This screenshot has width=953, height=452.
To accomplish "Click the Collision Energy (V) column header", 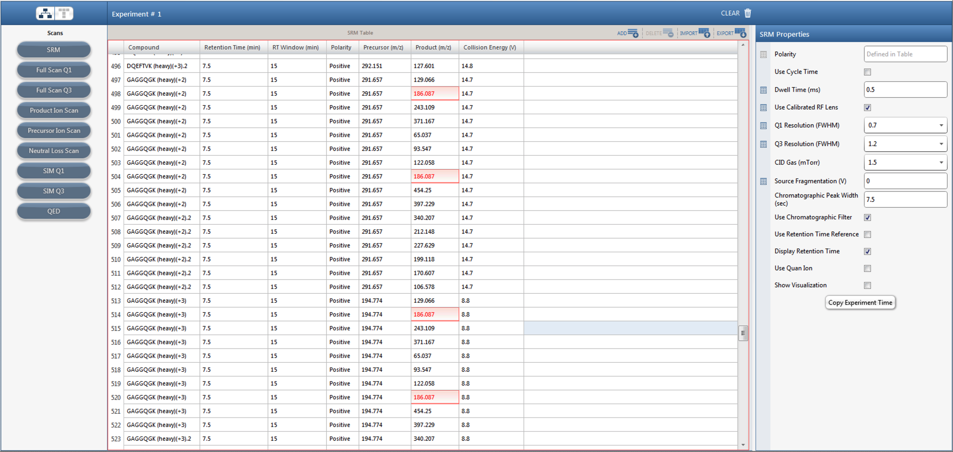I will pyautogui.click(x=489, y=47).
